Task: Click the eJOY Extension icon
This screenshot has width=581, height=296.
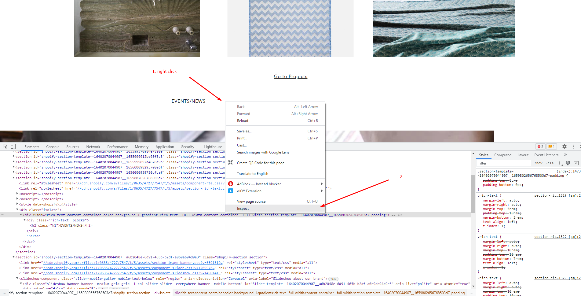Action: pos(231,191)
